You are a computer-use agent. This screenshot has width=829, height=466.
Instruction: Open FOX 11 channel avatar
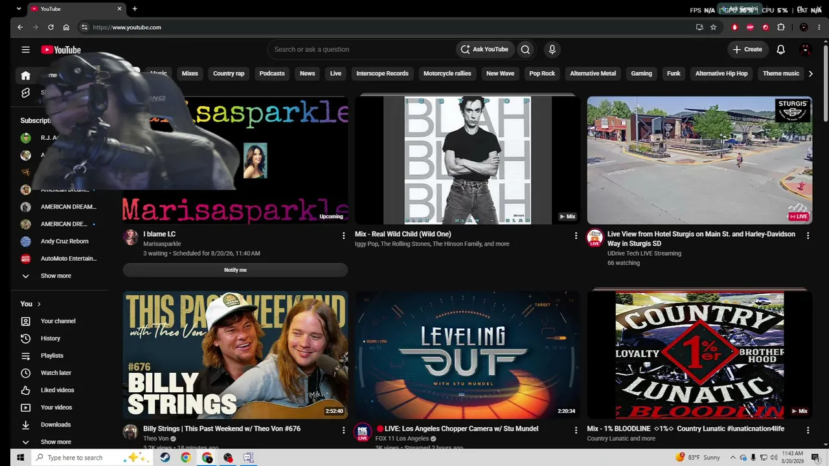coord(363,432)
